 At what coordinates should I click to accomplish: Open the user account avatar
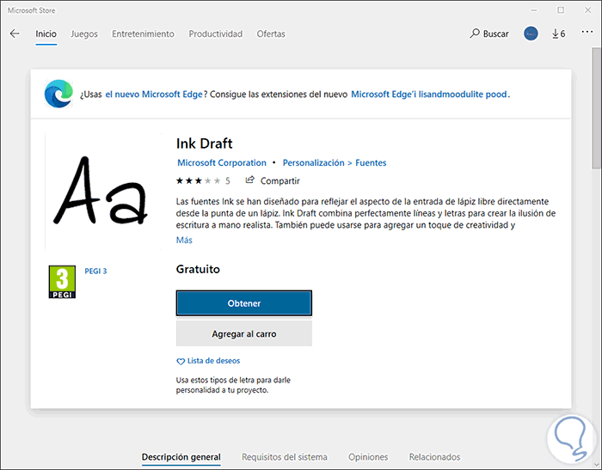[x=531, y=34]
